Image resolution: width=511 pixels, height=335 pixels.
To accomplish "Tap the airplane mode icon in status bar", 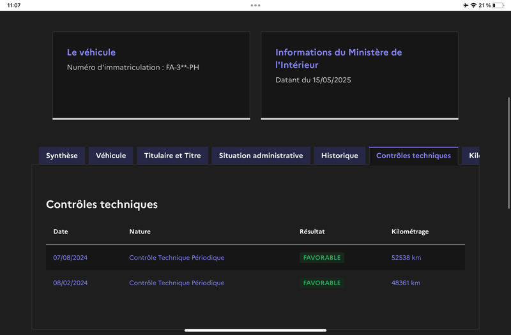I will (465, 5).
